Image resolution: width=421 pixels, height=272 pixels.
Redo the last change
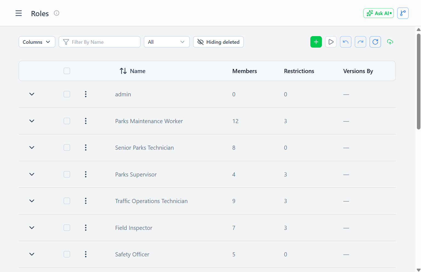click(x=360, y=42)
